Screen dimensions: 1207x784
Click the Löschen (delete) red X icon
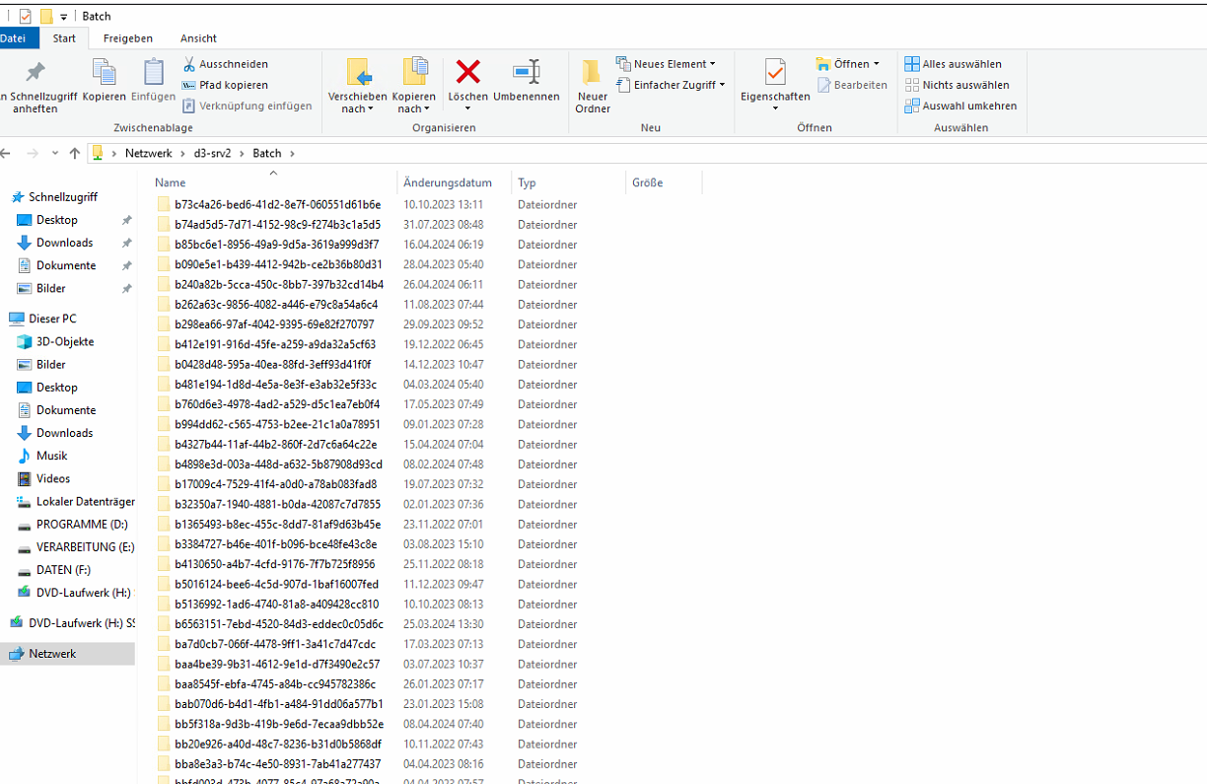point(467,72)
